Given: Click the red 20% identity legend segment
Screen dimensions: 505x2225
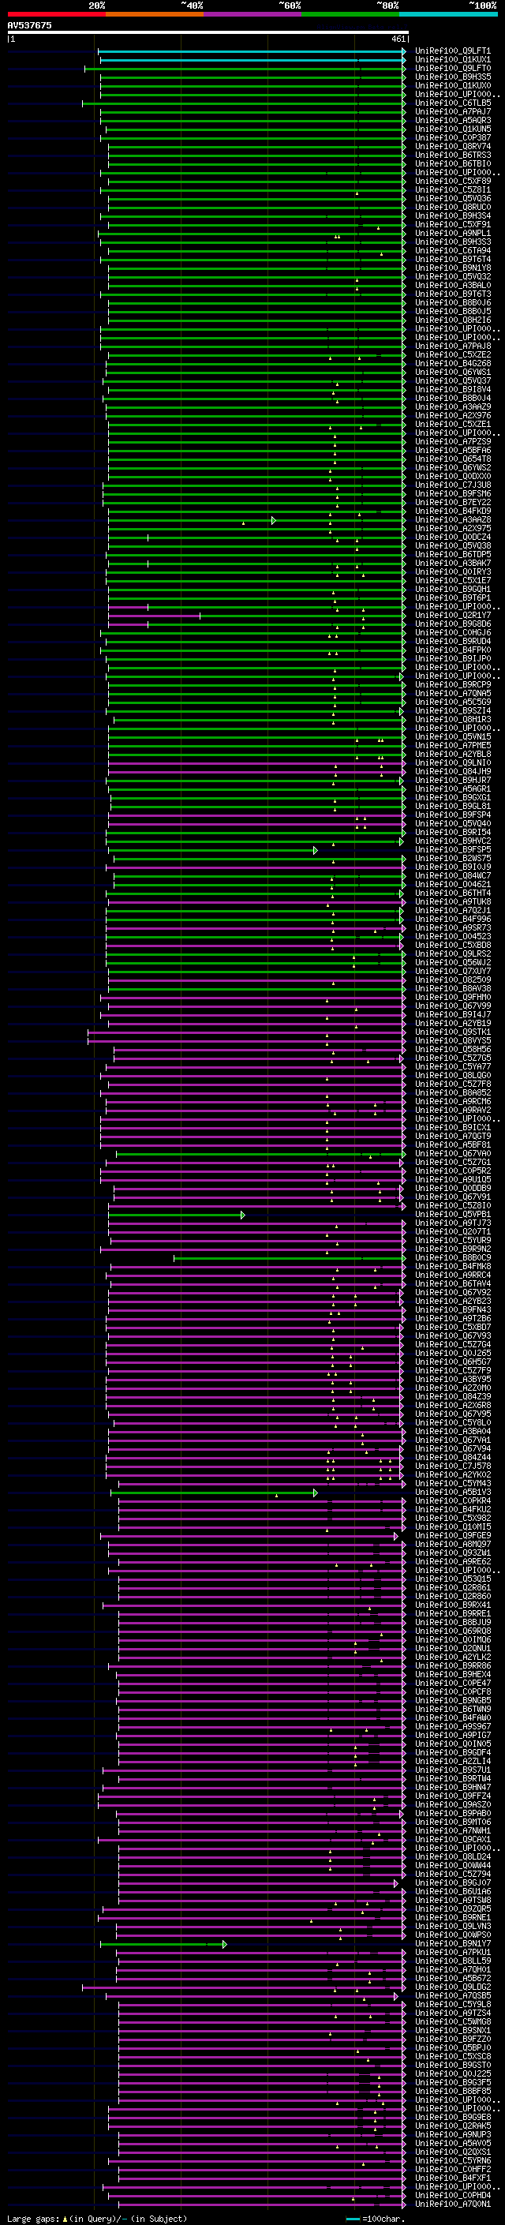Looking at the screenshot, I should [56, 14].
